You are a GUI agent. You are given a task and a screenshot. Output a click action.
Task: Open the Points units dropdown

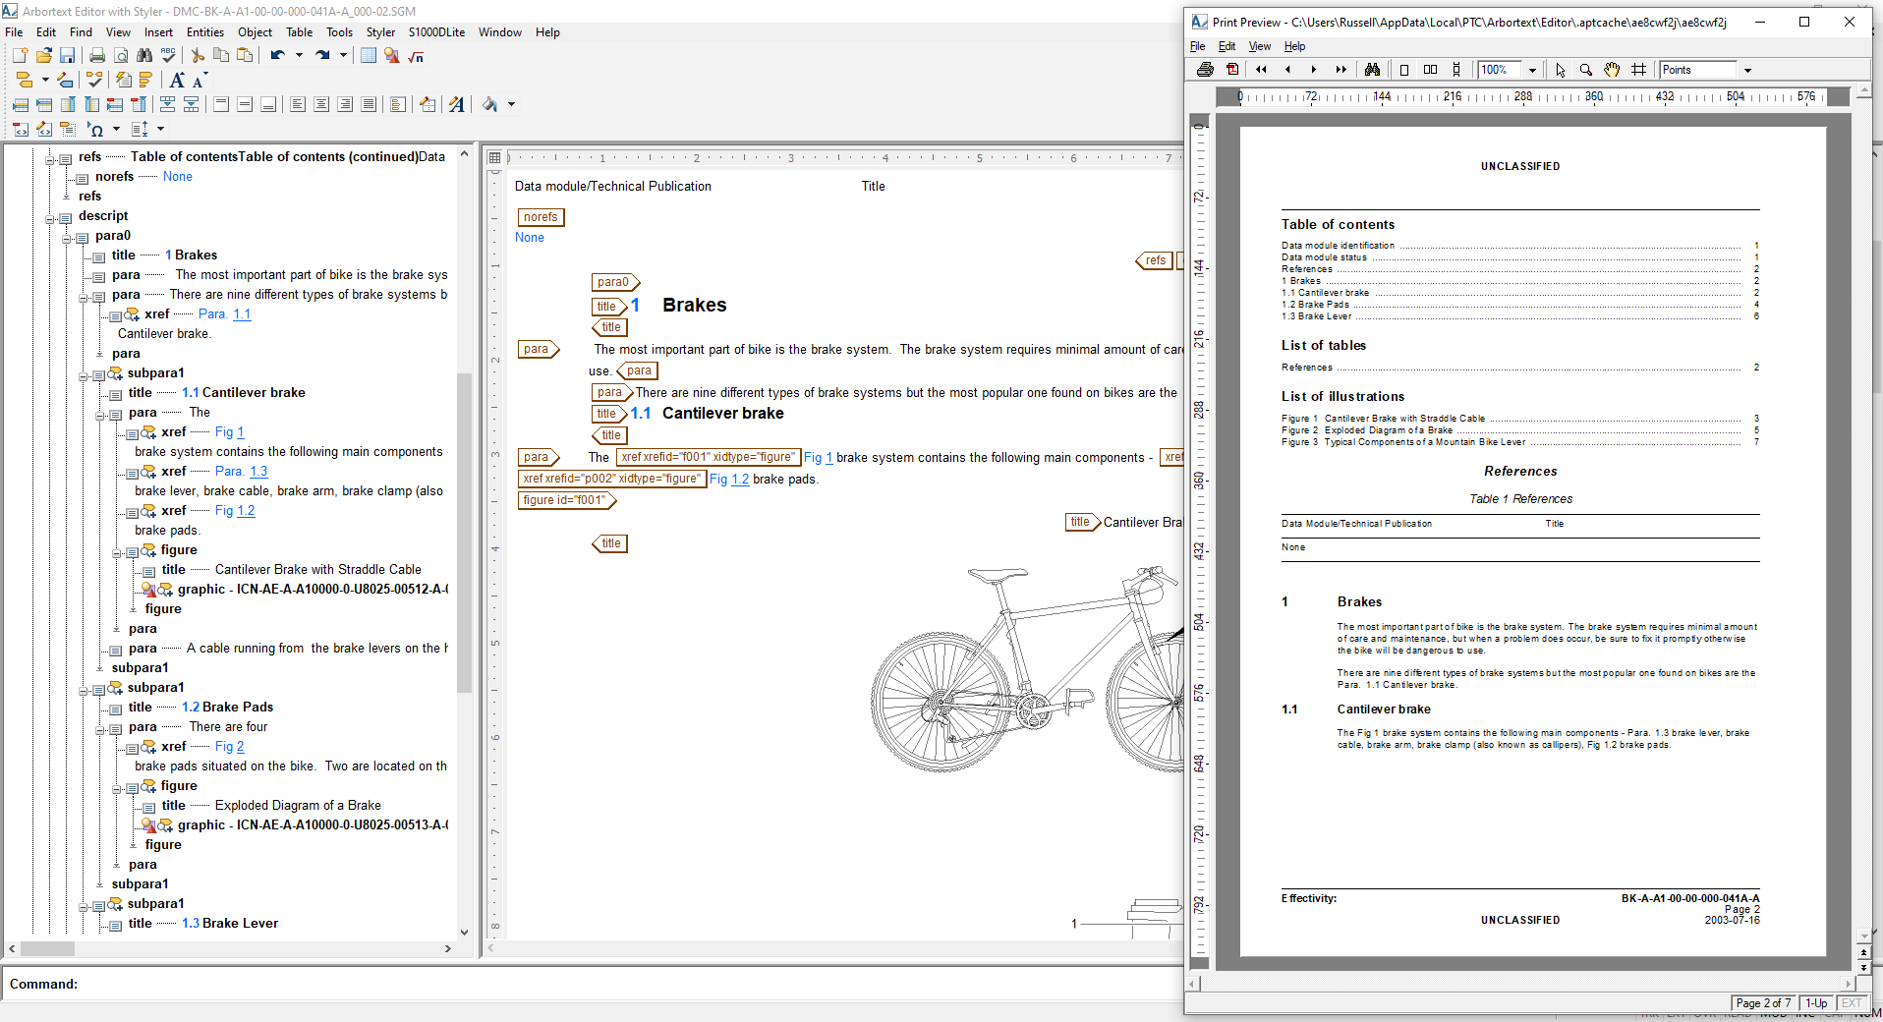click(x=1746, y=70)
